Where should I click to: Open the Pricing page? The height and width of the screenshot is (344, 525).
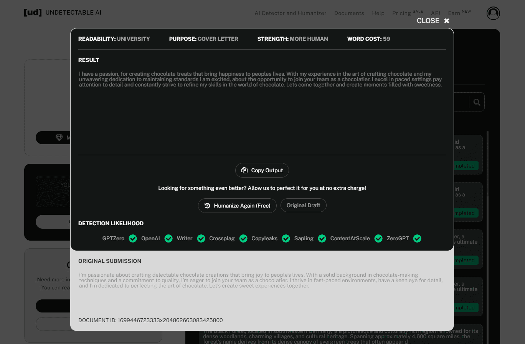[402, 13]
